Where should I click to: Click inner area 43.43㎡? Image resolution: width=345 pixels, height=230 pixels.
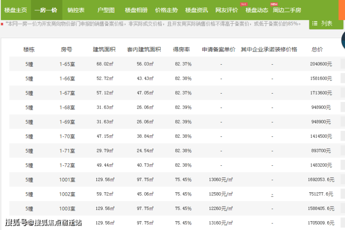pyautogui.click(x=145, y=78)
